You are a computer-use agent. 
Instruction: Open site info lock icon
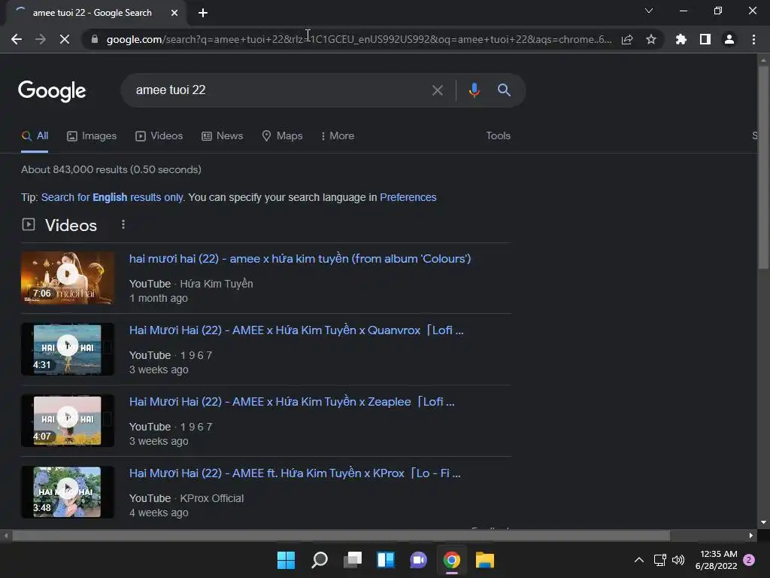[94, 39]
